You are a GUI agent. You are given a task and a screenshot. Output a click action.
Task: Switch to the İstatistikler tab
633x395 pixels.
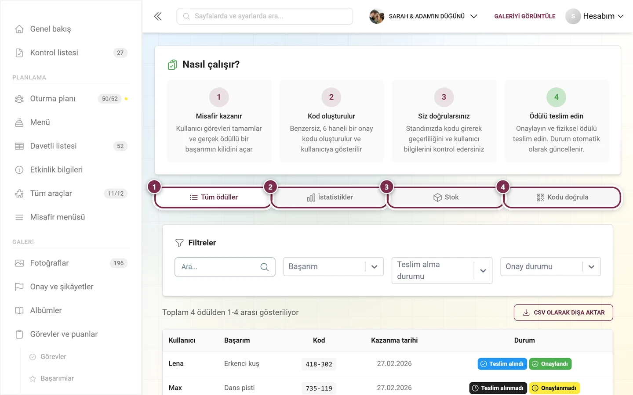point(330,197)
